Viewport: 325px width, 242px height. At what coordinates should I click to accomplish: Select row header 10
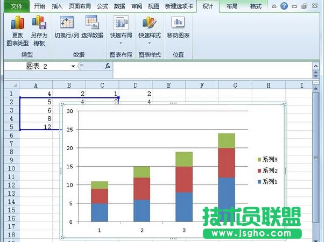click(x=10, y=168)
